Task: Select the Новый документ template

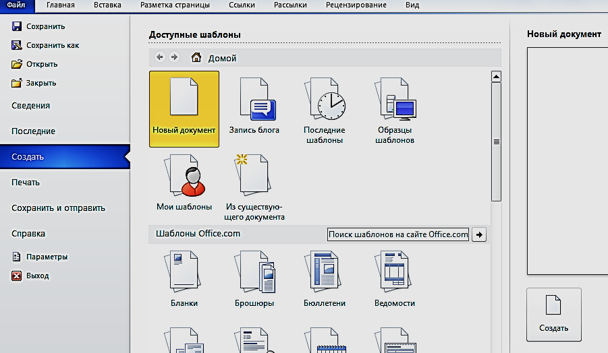Action: tap(184, 108)
